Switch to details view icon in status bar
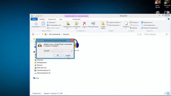Screen dimensions: 171x96 coord(165,93)
